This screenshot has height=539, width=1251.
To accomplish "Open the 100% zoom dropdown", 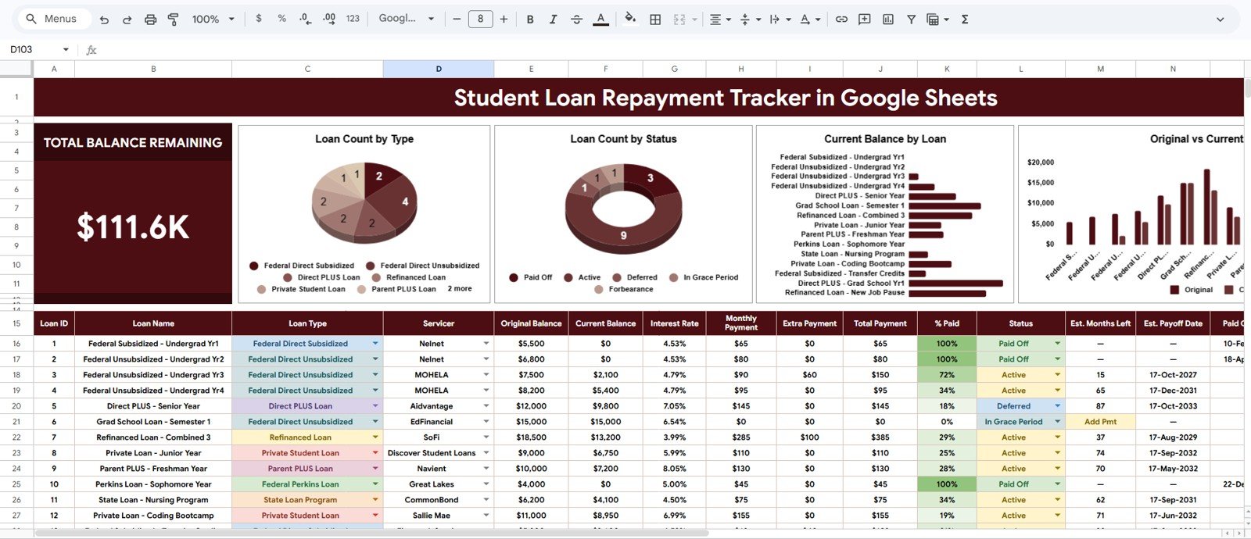I will click(x=213, y=19).
